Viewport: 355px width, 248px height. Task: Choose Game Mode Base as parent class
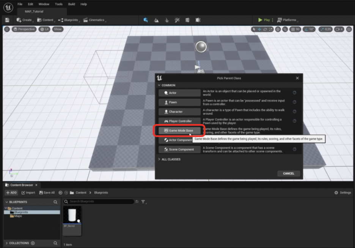click(x=179, y=130)
